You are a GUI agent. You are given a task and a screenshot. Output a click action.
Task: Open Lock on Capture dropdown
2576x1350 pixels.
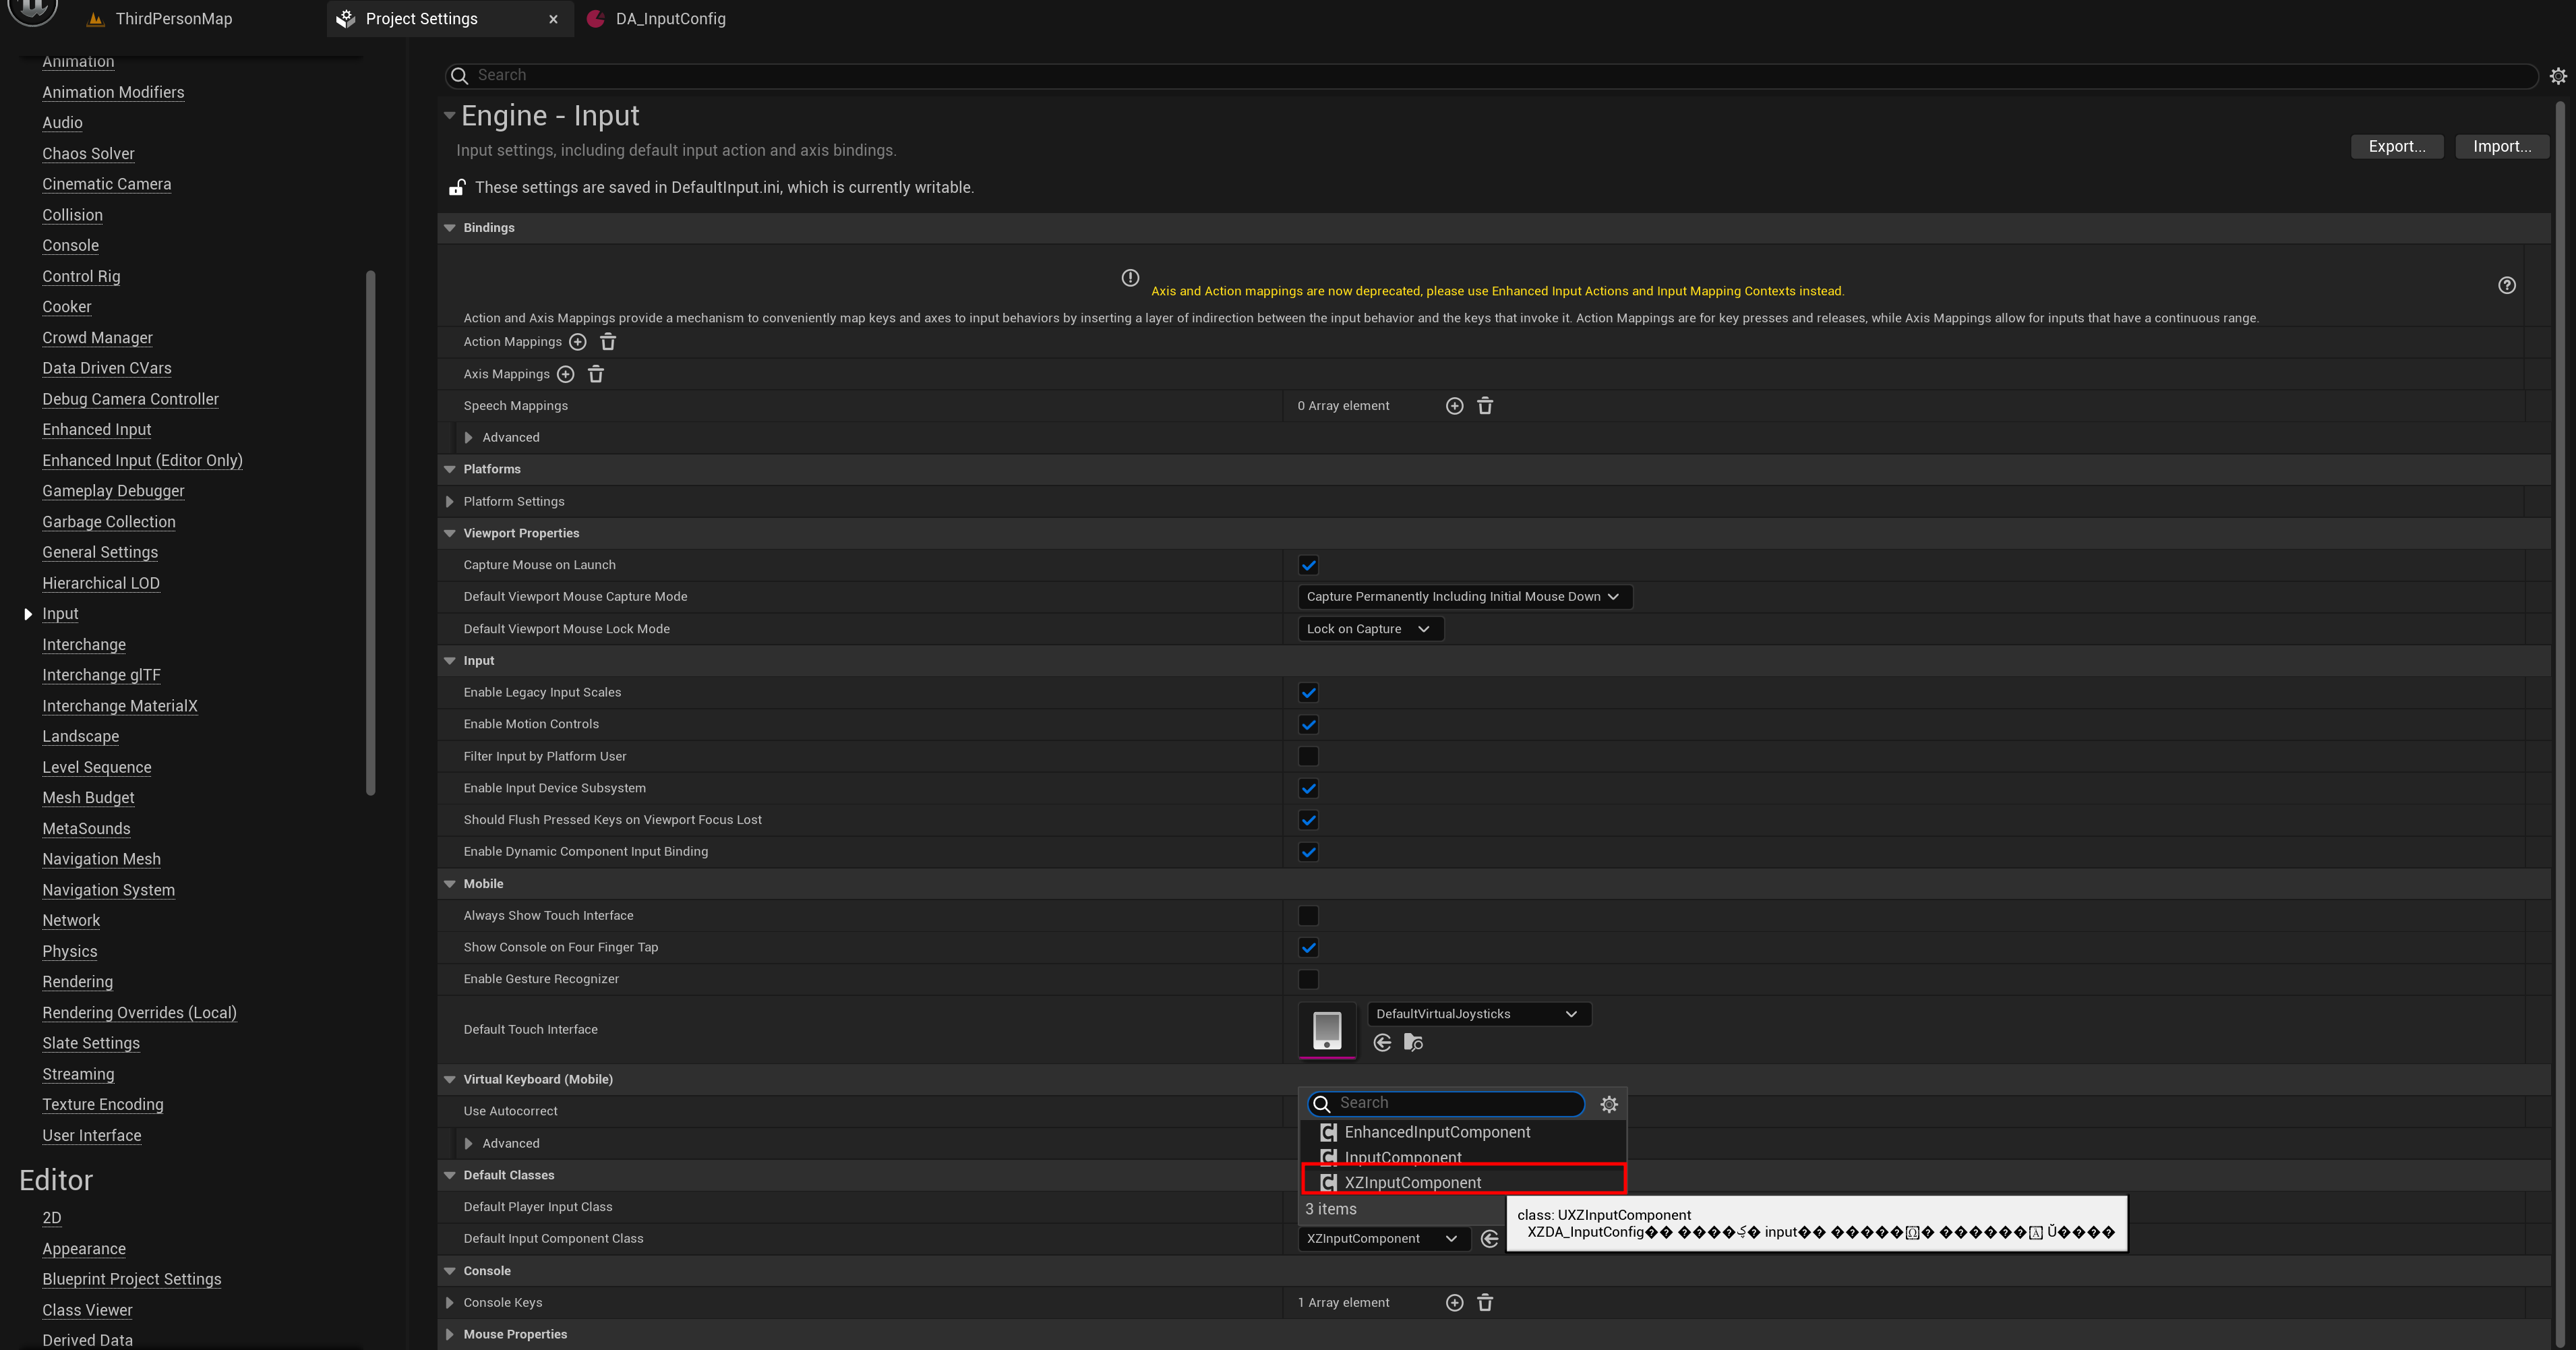[x=1370, y=629]
